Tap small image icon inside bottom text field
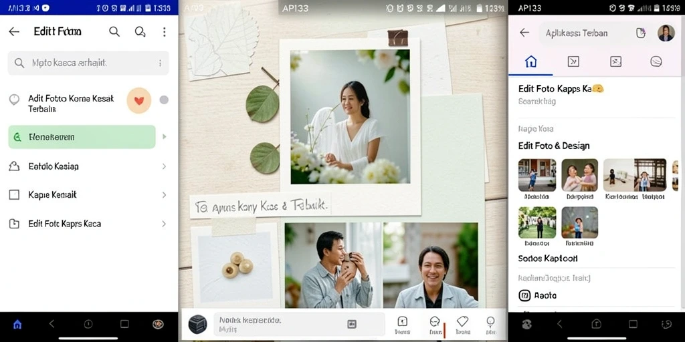The height and width of the screenshot is (342, 685). (352, 324)
